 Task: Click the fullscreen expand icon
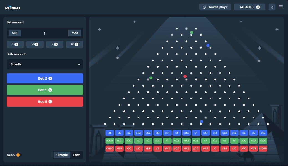(272, 7)
